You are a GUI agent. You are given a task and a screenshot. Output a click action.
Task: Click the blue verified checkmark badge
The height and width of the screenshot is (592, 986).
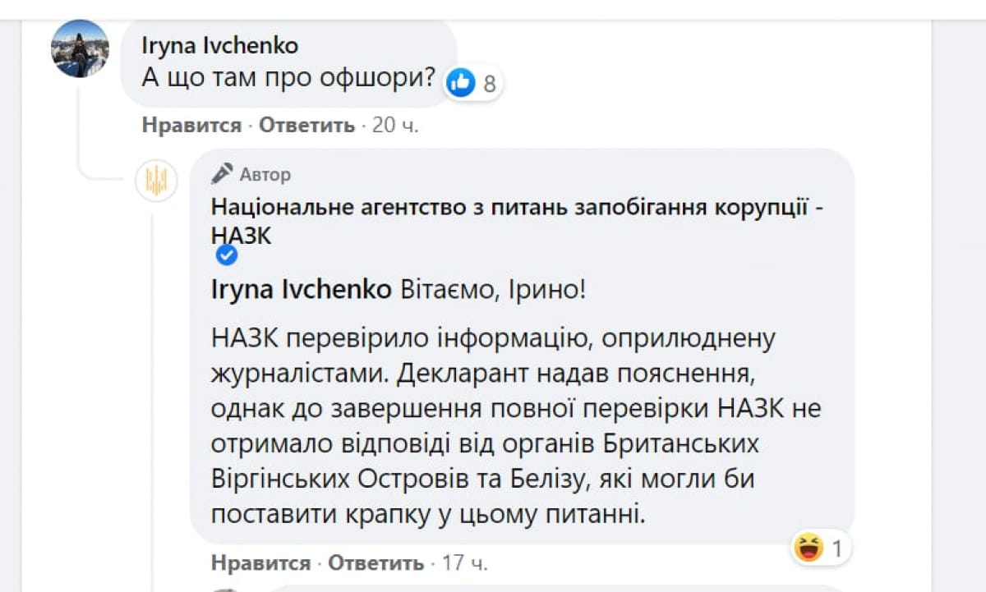click(x=226, y=255)
